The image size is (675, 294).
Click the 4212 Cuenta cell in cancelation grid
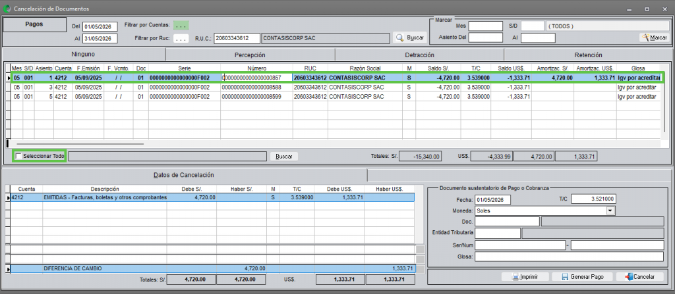point(26,197)
